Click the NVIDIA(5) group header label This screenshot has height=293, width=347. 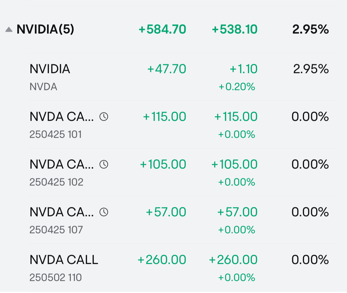pos(45,29)
